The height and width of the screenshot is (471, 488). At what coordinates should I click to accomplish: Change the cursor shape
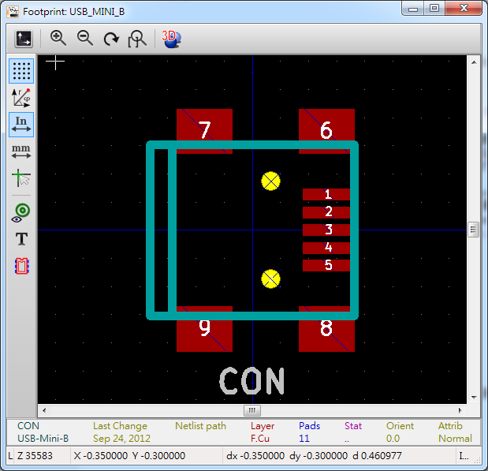21,178
